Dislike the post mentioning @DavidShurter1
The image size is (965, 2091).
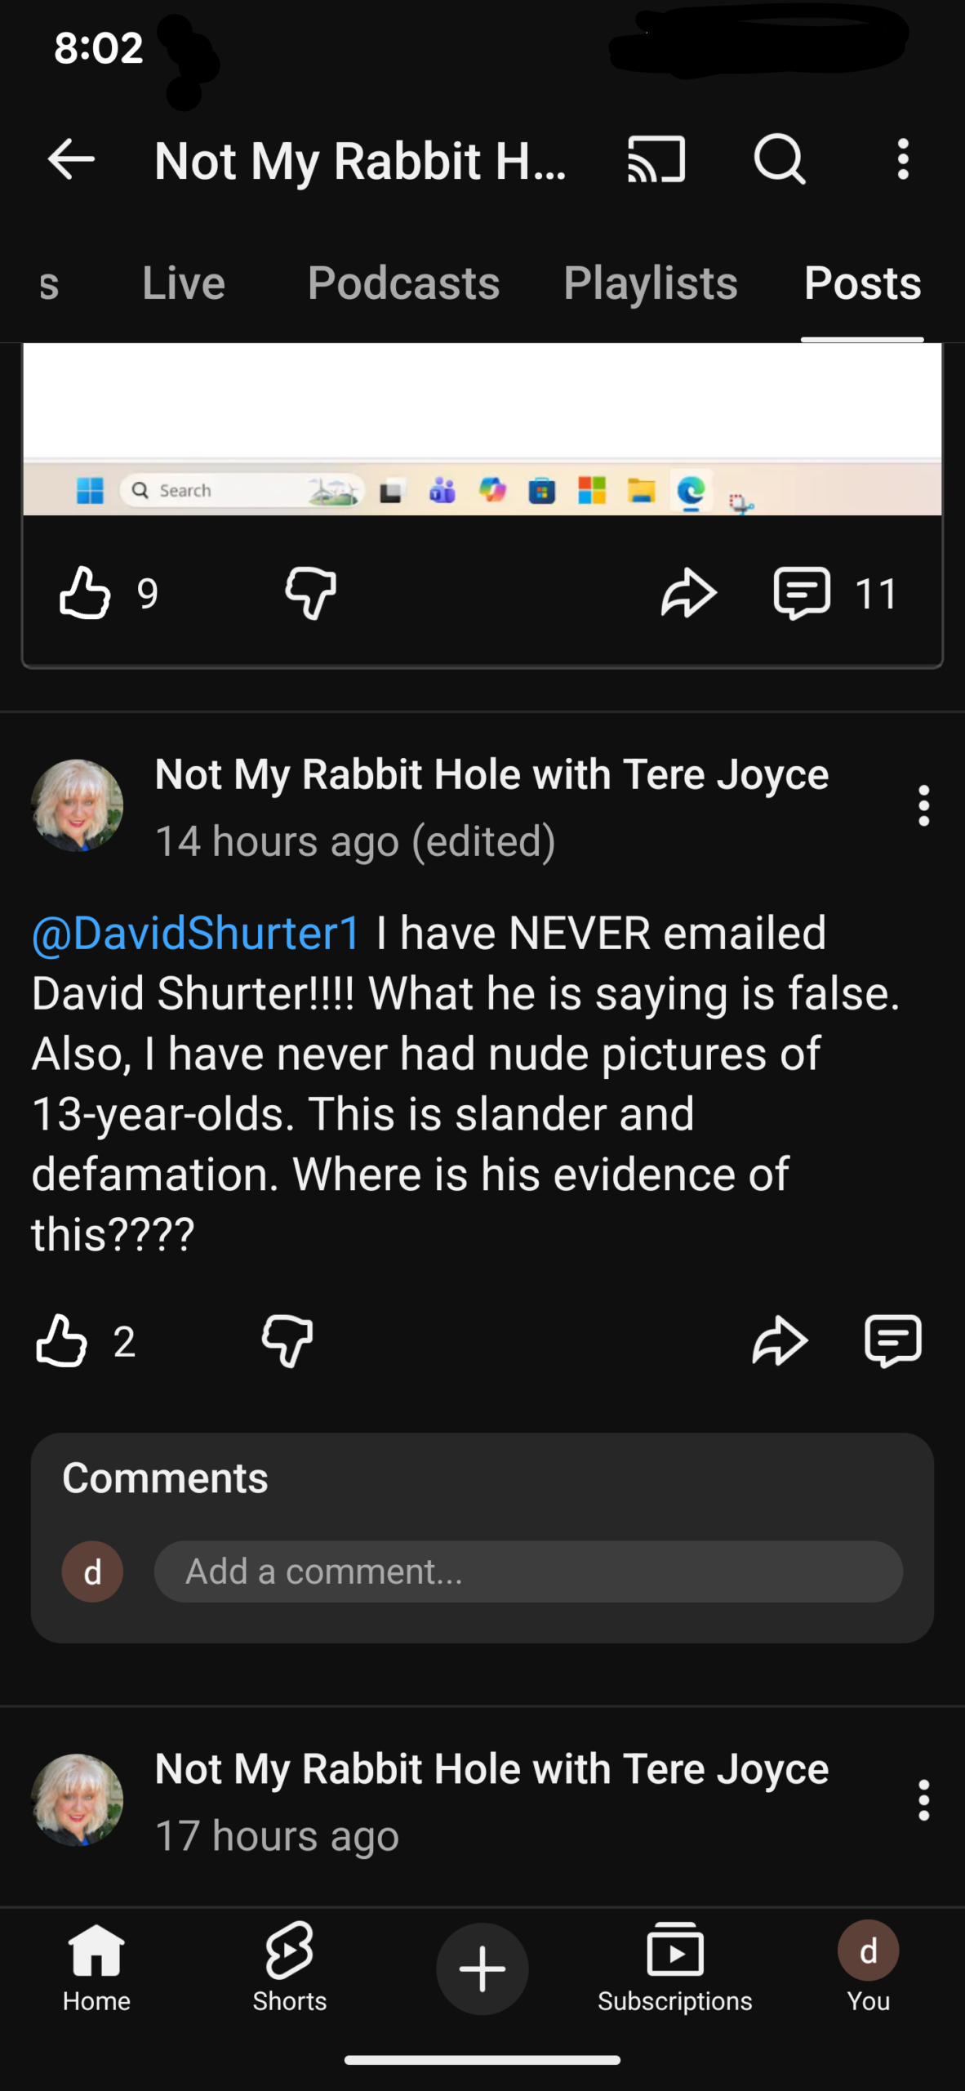tap(287, 1341)
